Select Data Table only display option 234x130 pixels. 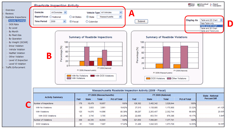pos(211,23)
